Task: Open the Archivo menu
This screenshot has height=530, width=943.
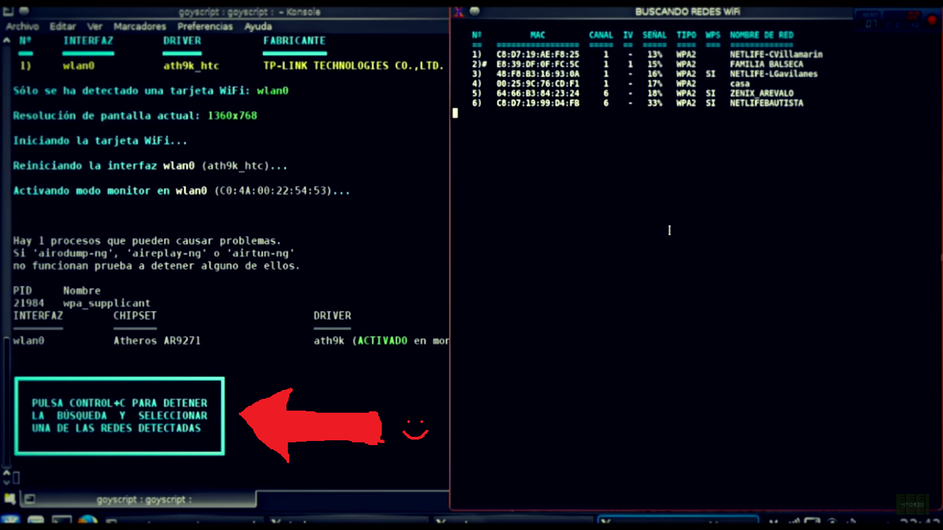Action: coord(22,26)
